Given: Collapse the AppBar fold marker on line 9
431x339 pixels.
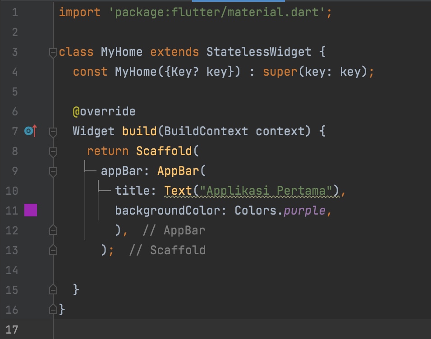Looking at the screenshot, I should (x=53, y=172).
